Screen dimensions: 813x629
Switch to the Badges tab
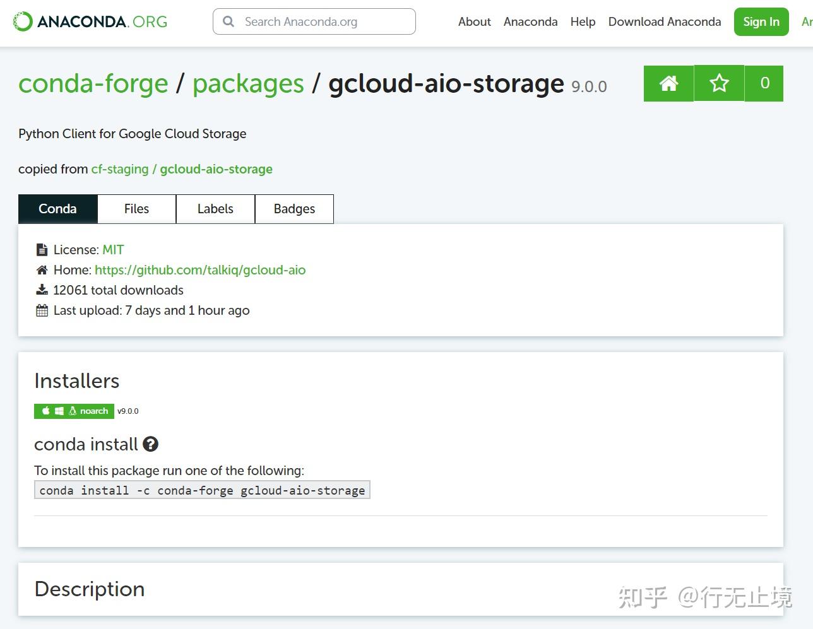pos(294,209)
